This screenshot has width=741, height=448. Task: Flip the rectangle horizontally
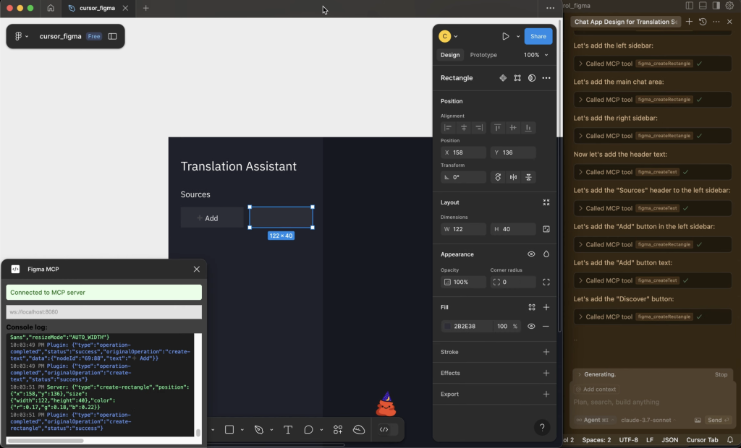[513, 177]
